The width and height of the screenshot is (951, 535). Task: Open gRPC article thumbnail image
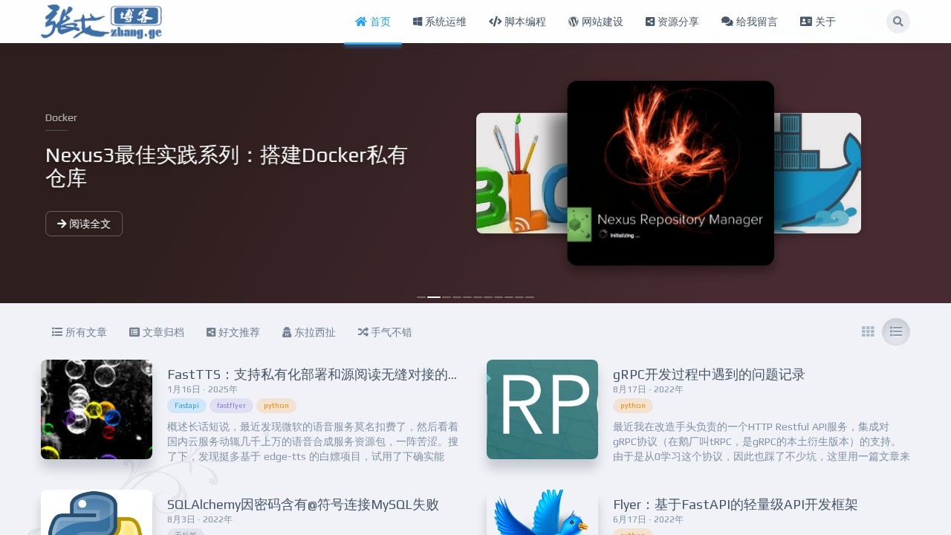coord(542,409)
